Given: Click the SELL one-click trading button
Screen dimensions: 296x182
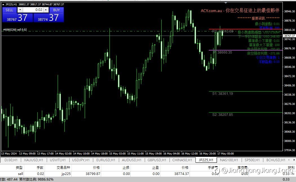Looking at the screenshot, I should tap(10, 10).
